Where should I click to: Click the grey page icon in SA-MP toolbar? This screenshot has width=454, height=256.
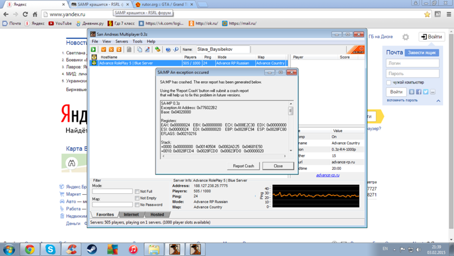(129, 49)
